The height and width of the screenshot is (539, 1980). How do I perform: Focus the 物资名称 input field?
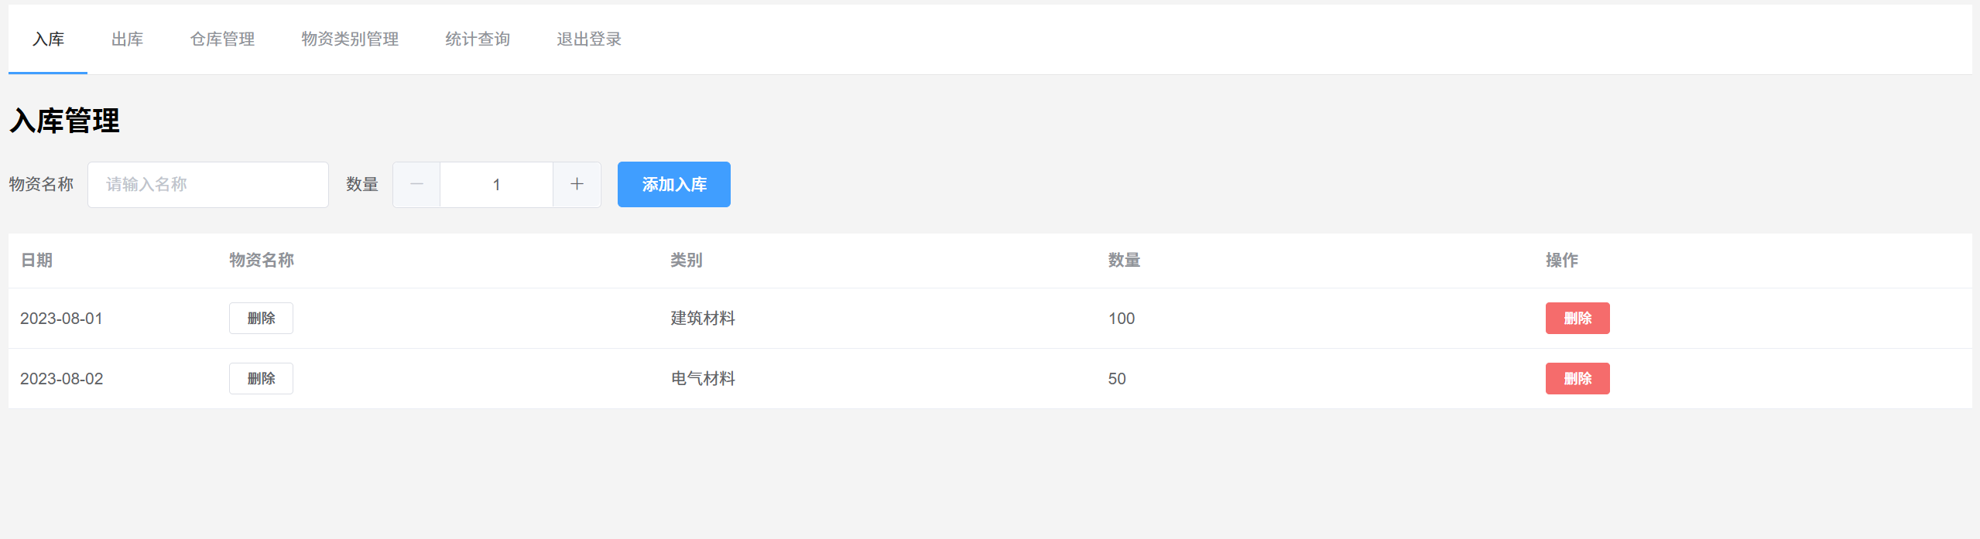coord(208,185)
